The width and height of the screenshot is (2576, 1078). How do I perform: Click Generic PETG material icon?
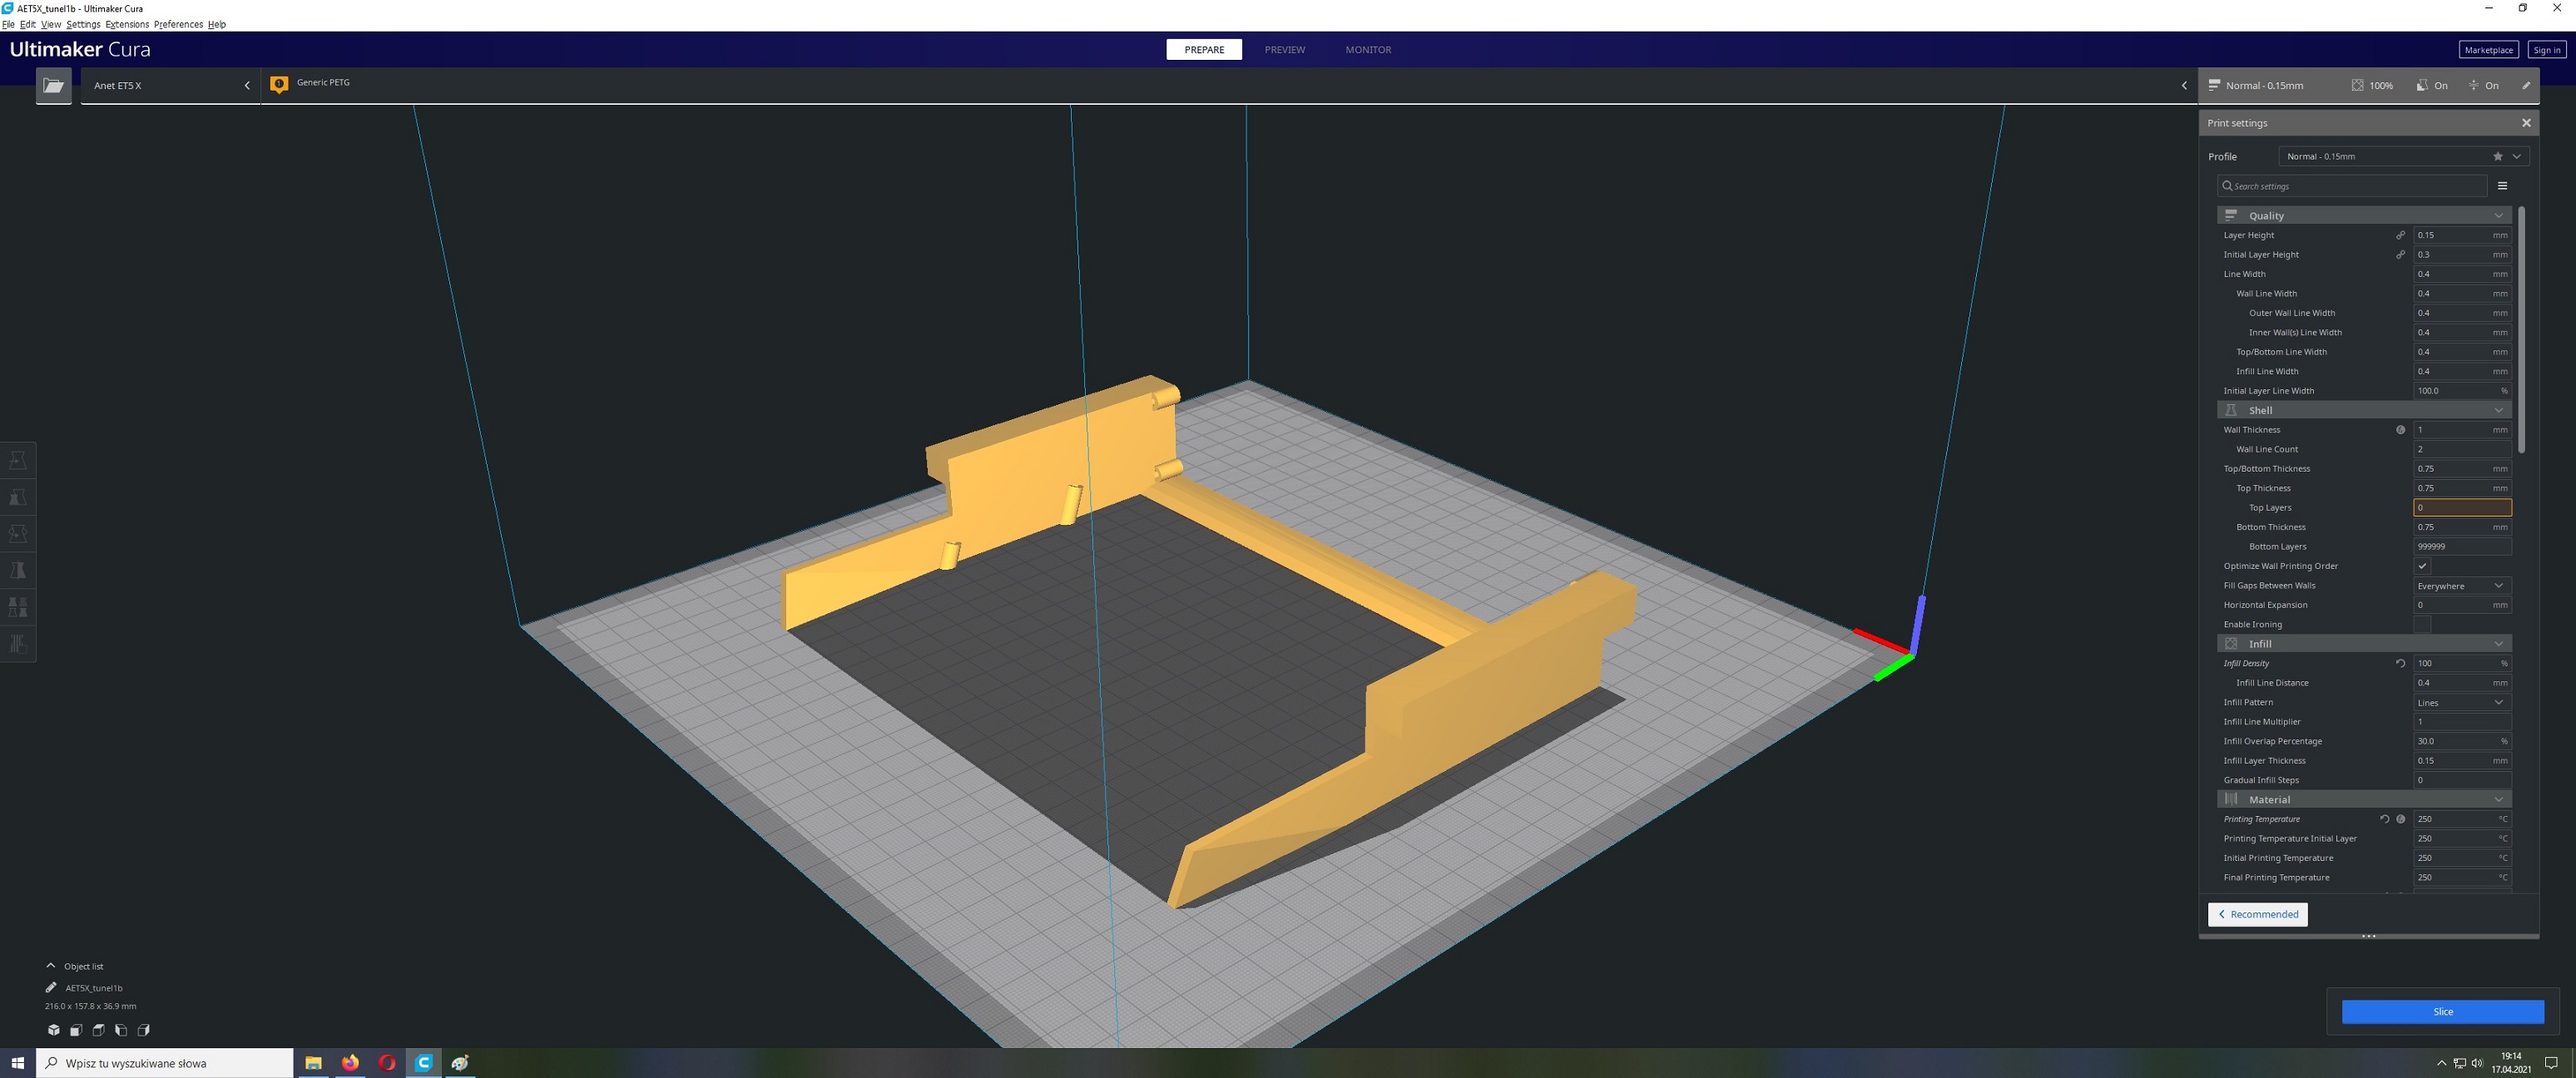point(279,85)
